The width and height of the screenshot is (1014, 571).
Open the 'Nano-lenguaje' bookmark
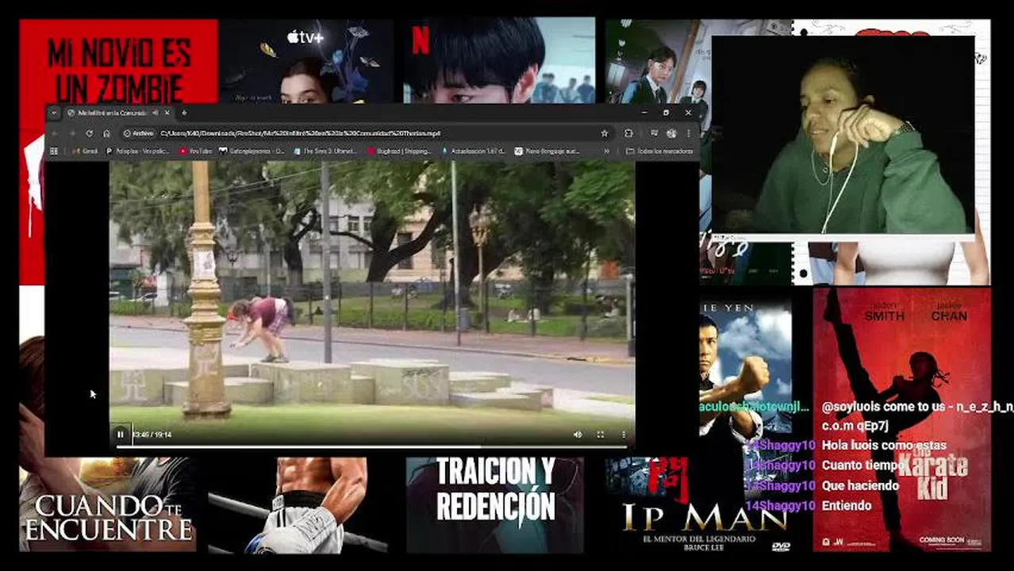547,151
